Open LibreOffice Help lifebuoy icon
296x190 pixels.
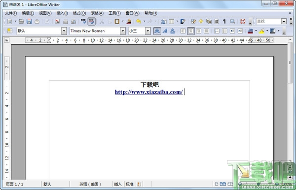pyautogui.click(x=243, y=21)
